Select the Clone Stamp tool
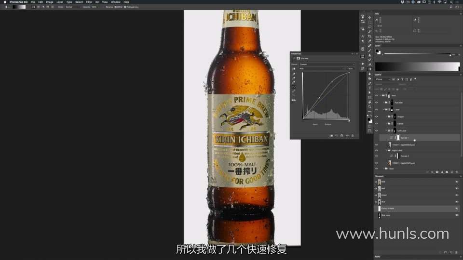The image size is (463, 260). pos(369,55)
